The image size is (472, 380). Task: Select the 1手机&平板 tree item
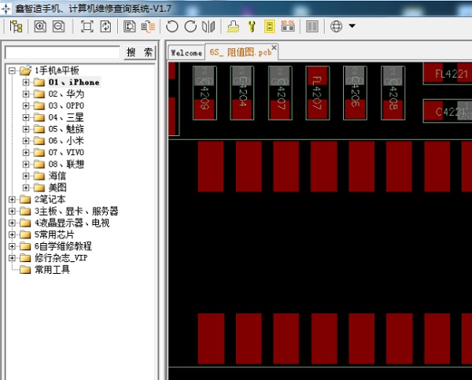pyautogui.click(x=57, y=71)
